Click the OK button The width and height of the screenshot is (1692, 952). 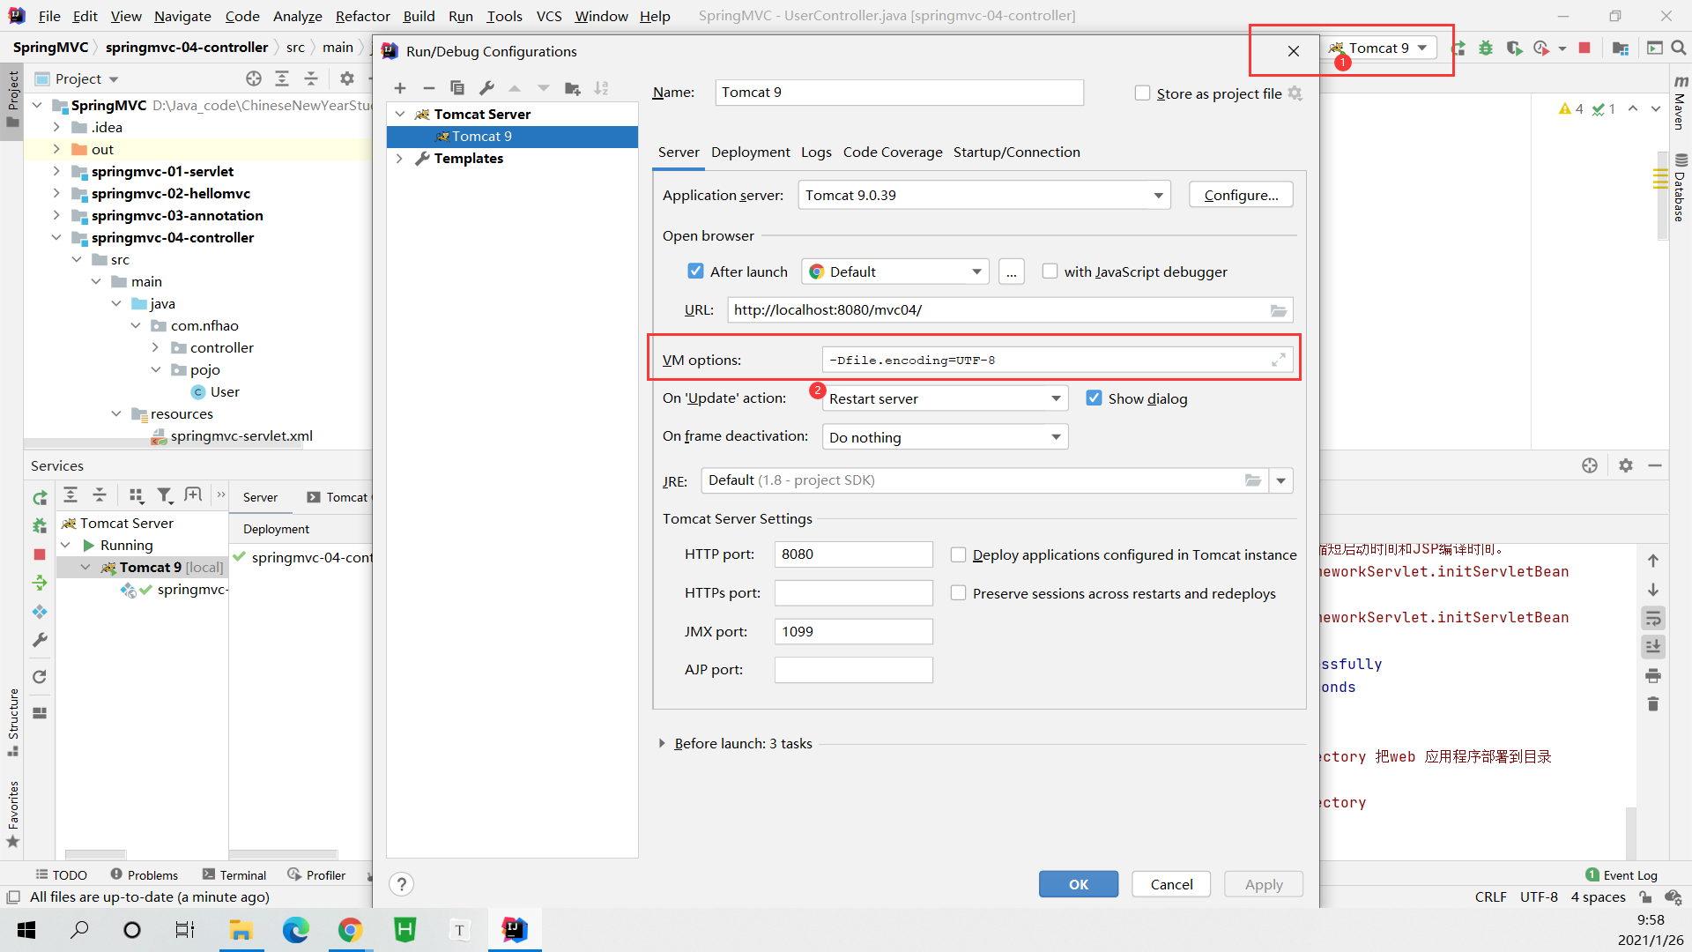click(1079, 884)
